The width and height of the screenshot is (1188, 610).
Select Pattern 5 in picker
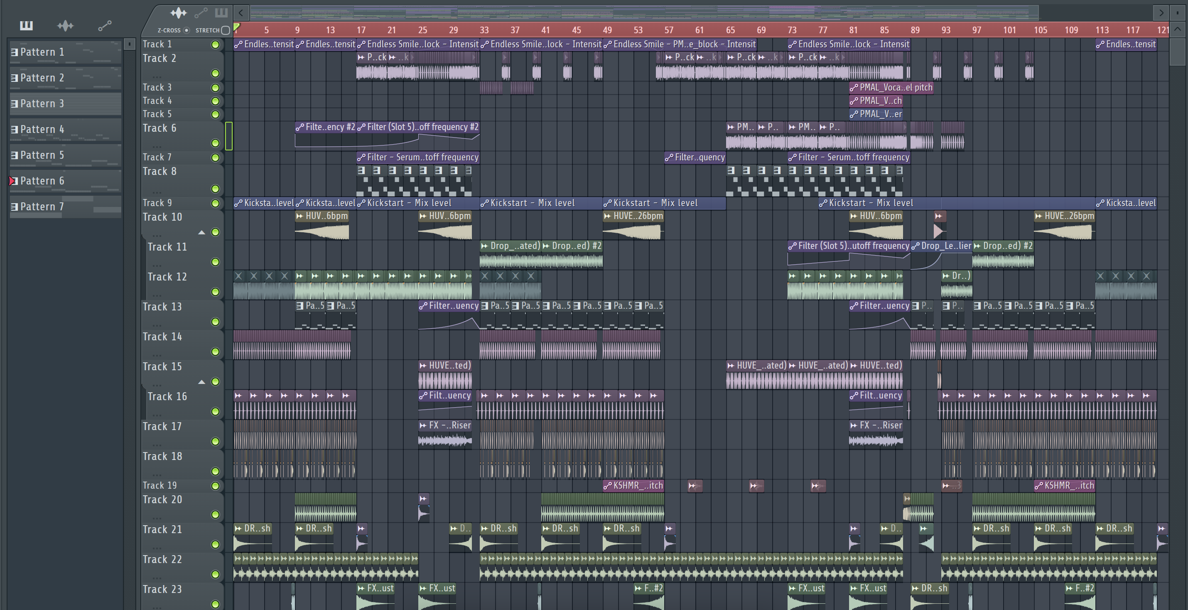click(x=66, y=155)
